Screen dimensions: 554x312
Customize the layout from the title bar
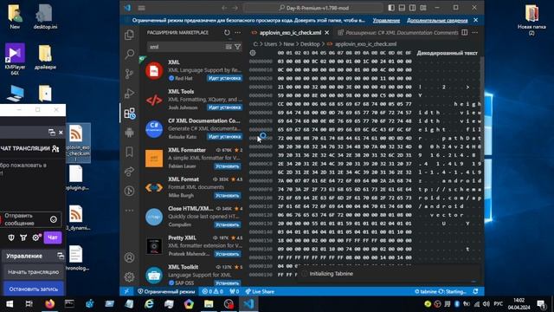423,8
